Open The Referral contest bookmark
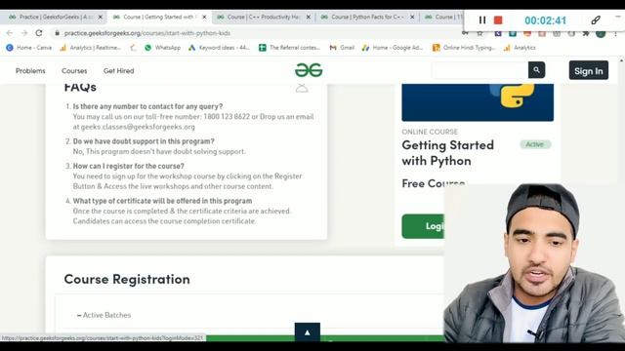625x351 pixels. [289, 48]
